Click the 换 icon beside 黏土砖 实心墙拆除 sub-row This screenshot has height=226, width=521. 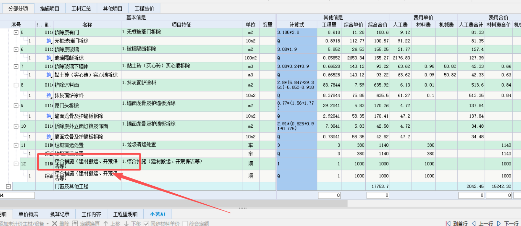(49, 75)
